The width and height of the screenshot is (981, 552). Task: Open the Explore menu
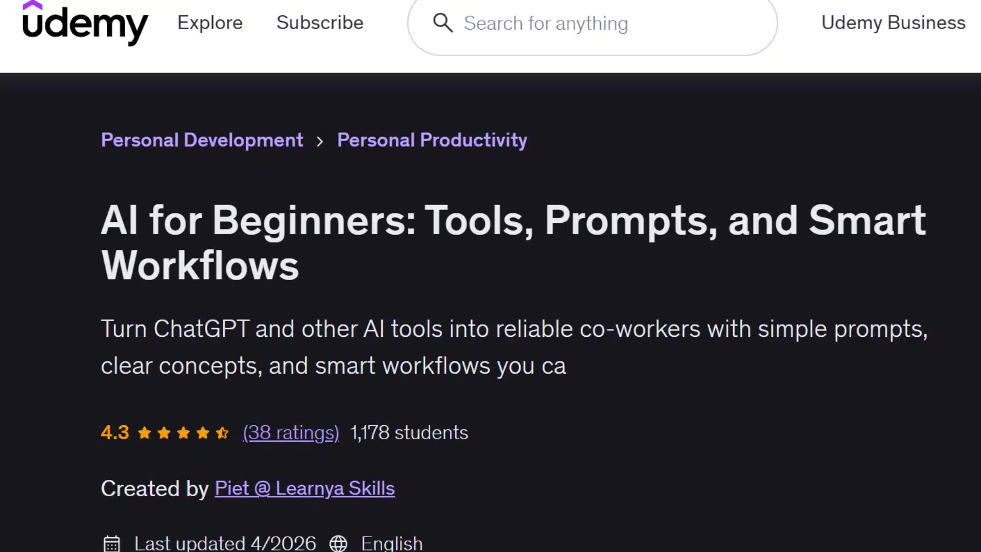tap(210, 23)
